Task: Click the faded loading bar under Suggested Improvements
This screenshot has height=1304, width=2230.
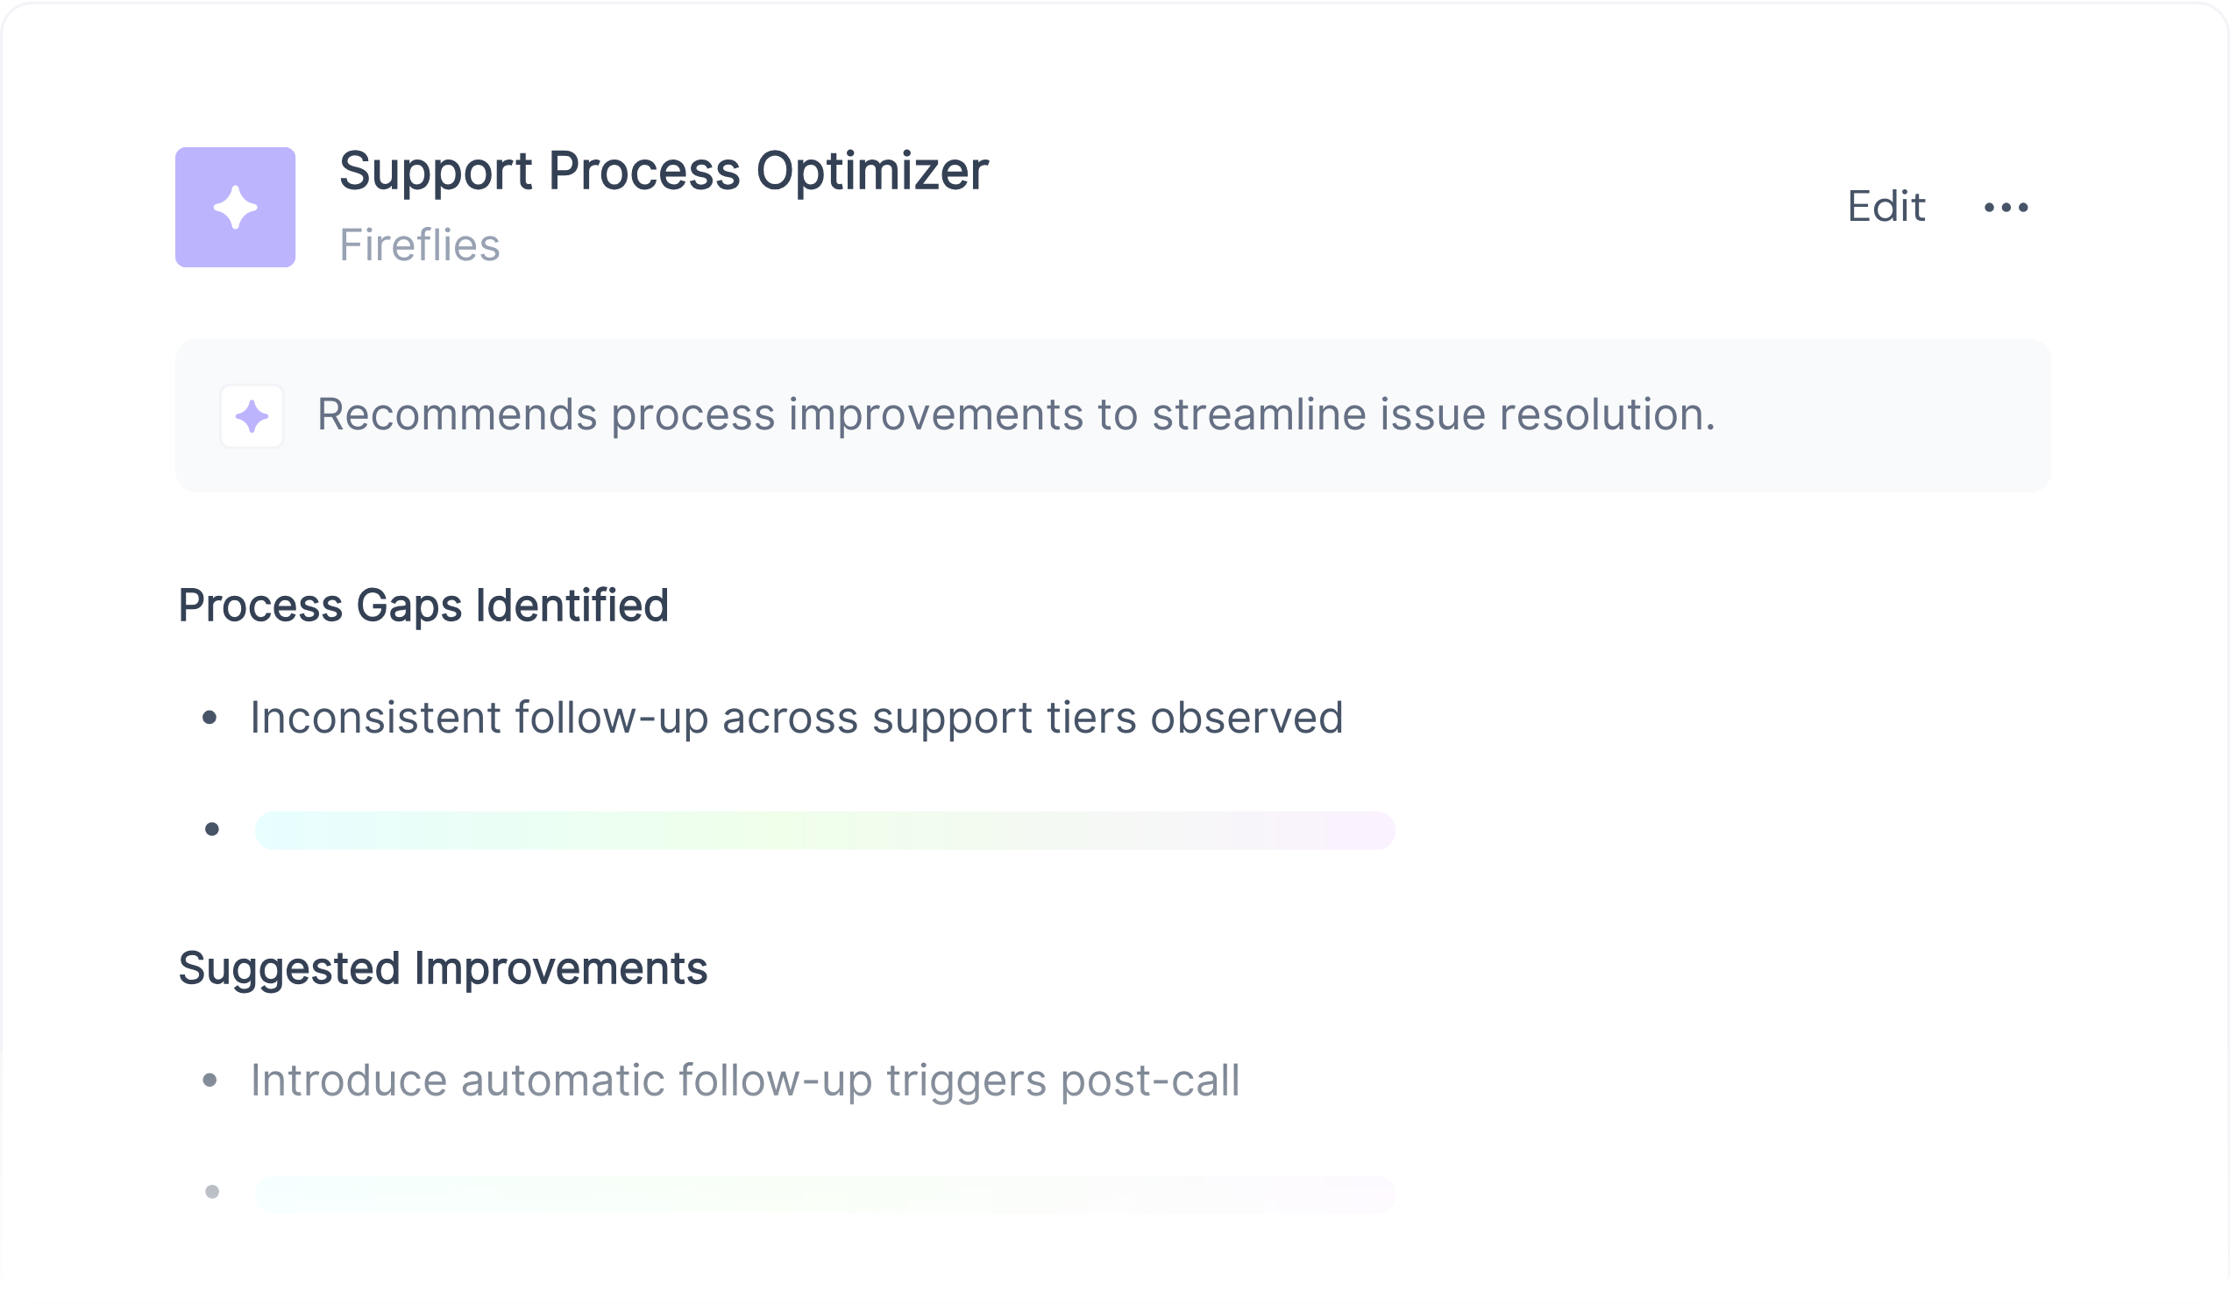Action: (x=824, y=1194)
